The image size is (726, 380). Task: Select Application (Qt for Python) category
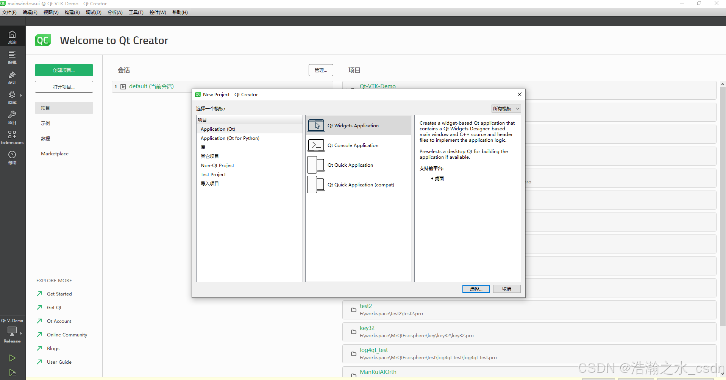point(249,138)
